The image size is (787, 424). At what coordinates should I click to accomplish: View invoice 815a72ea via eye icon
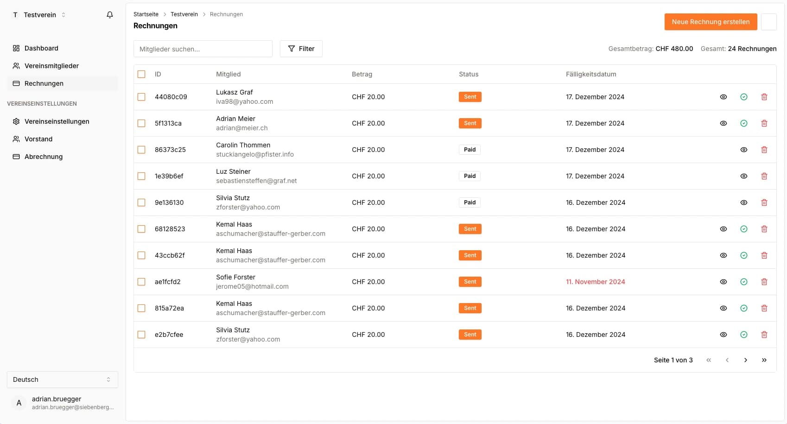[x=724, y=308]
